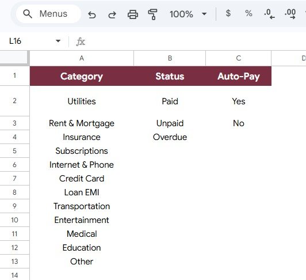Screen dimensions: 306x280
Task: Select column A header
Action: (x=82, y=58)
